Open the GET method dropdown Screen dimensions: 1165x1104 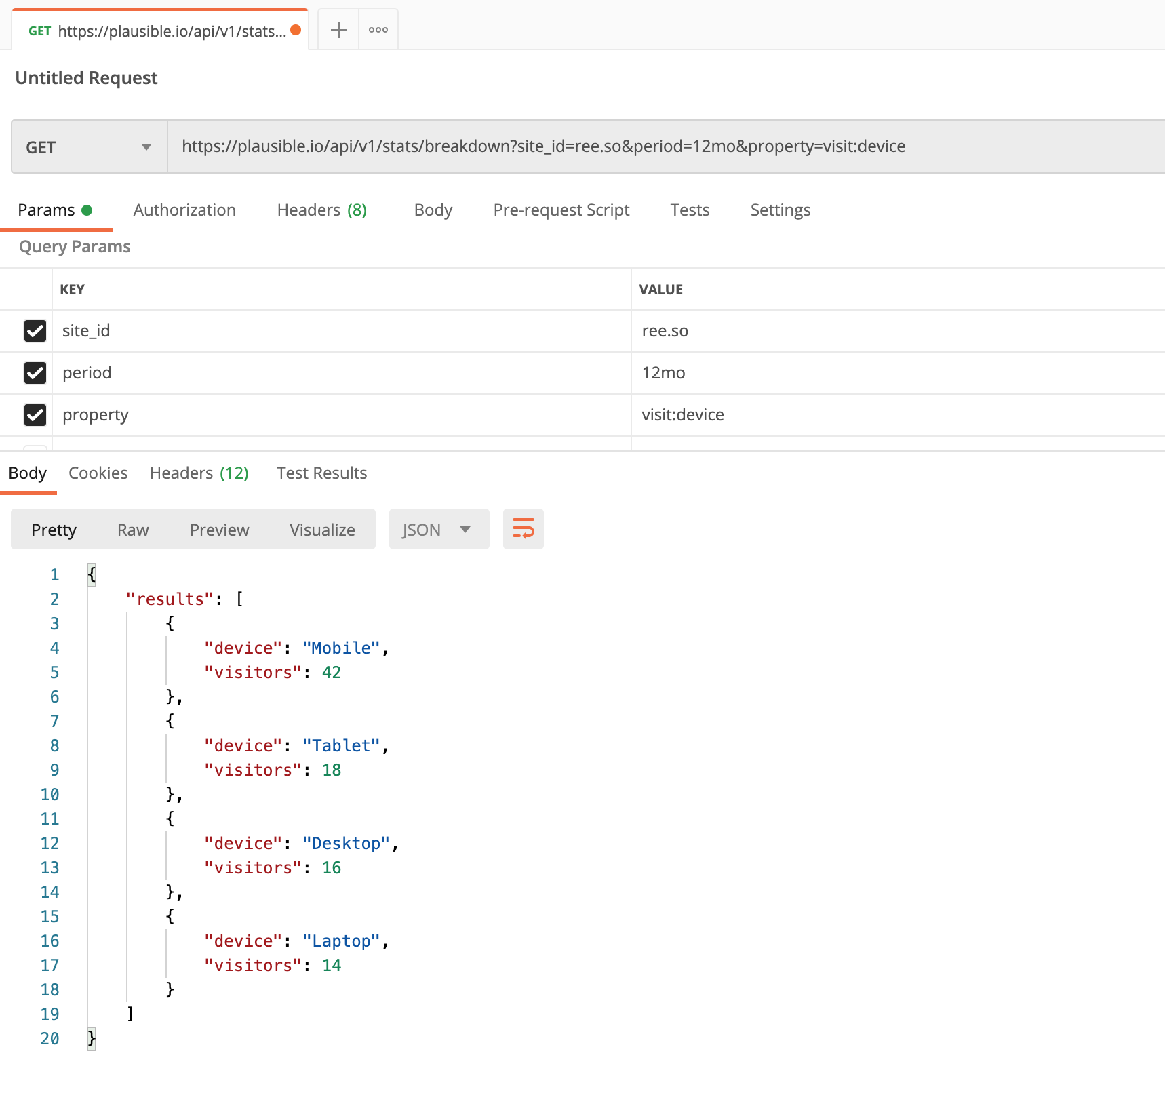[x=88, y=146]
